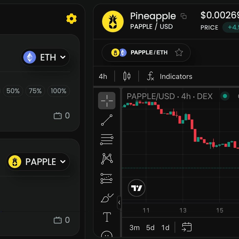This screenshot has width=239, height=239.
Task: Click the TradingView logo on chart
Action: pyautogui.click(x=136, y=188)
